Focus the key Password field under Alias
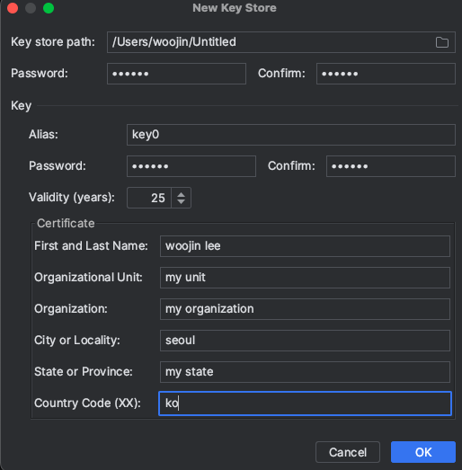This screenshot has width=462, height=470. [x=191, y=166]
